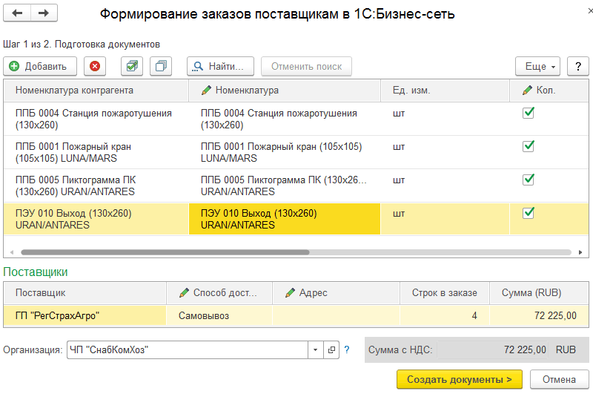593x394 pixels.
Task: Go forward with the right arrow button
Action: (x=44, y=13)
